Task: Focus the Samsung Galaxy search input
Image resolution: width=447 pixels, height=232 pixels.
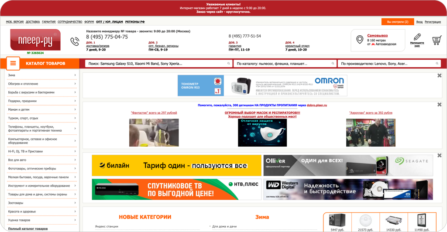Action: [158, 64]
